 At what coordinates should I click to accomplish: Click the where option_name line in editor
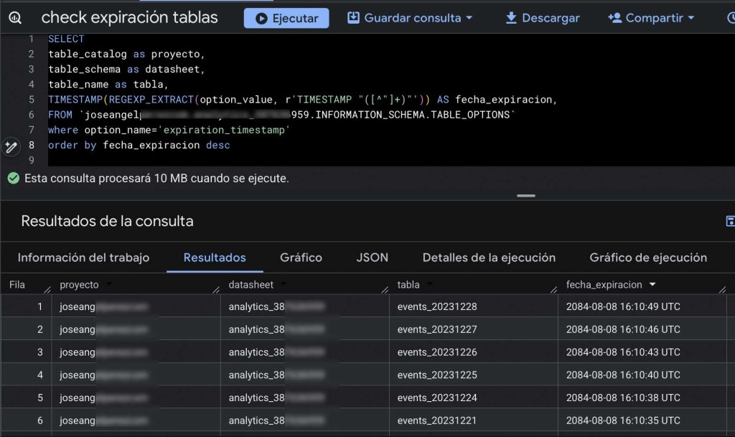[x=169, y=130]
